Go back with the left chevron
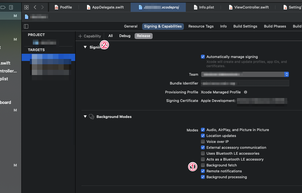Image resolution: width=302 pixels, height=193 pixels. point(35,7)
